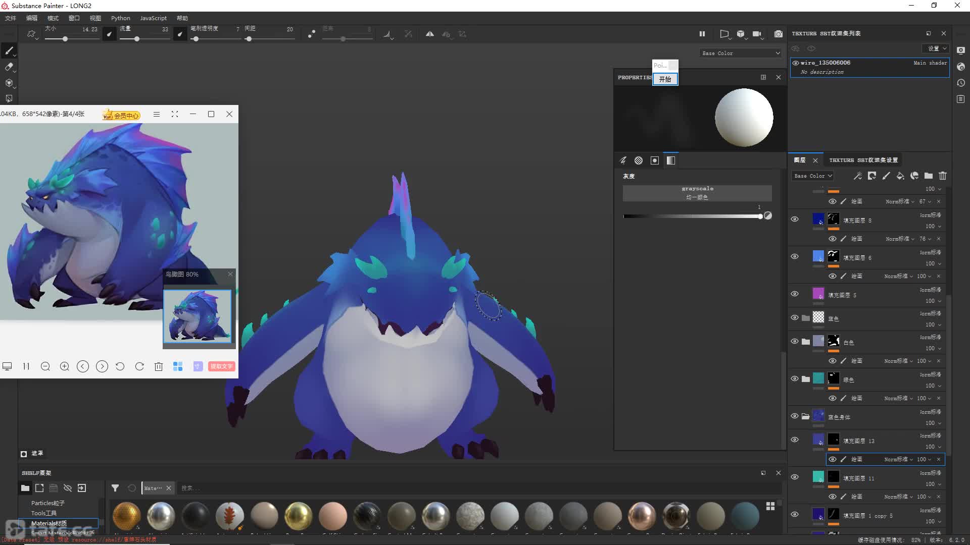The image size is (970, 545).
Task: Toggle shelf grid view icon
Action: pyautogui.click(x=770, y=506)
